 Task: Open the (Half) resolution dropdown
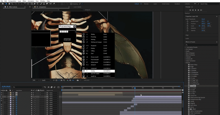coord(46,80)
